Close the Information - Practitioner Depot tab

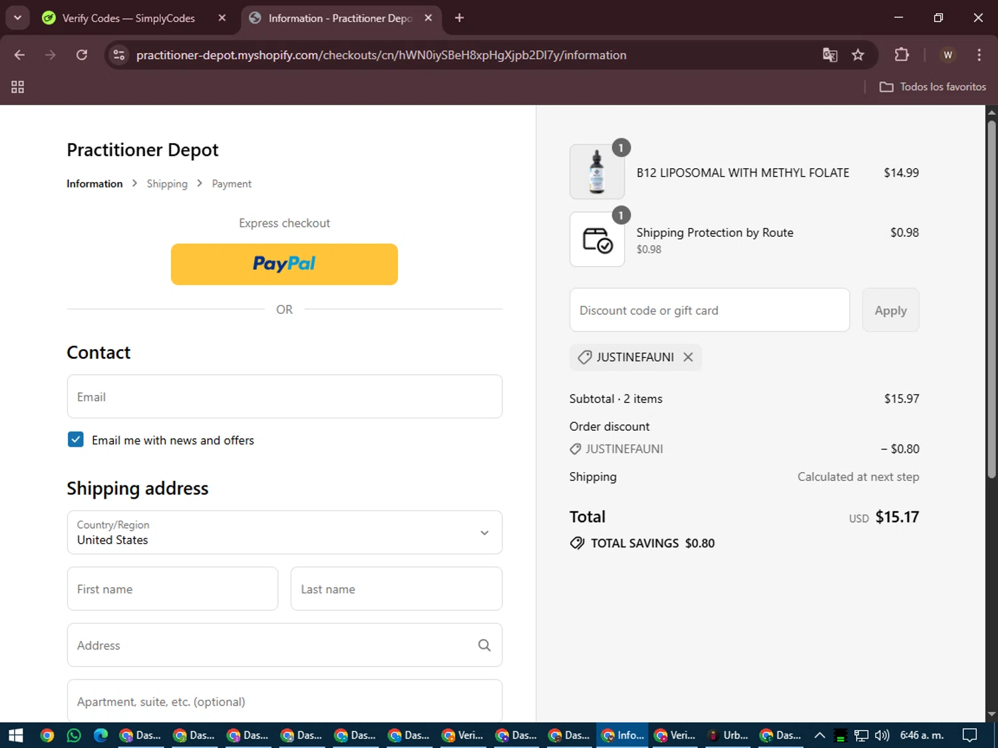tap(428, 18)
